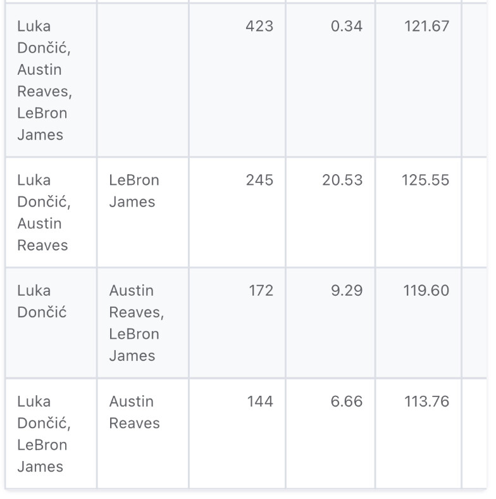Click the empty cell beside the three-player lineup

click(x=142, y=80)
